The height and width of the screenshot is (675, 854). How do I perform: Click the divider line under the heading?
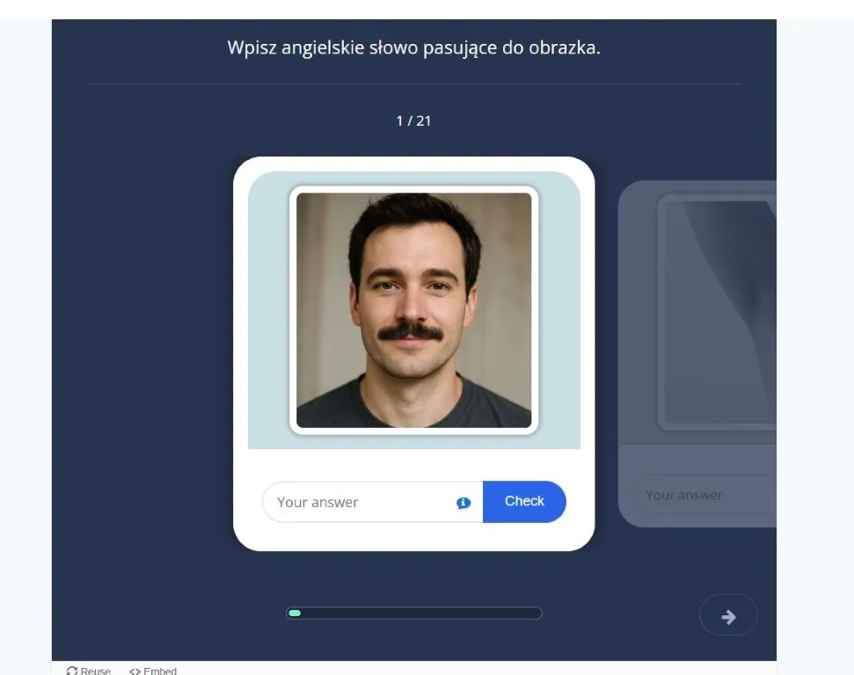(413, 84)
